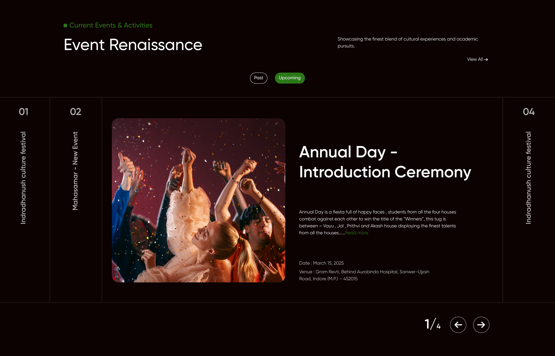Click the Current Events & Activities label
The image size is (555, 356).
point(111,25)
